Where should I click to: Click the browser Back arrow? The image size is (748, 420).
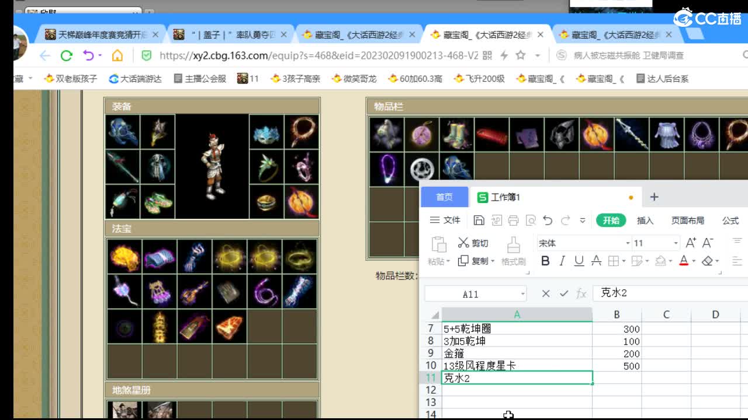44,55
